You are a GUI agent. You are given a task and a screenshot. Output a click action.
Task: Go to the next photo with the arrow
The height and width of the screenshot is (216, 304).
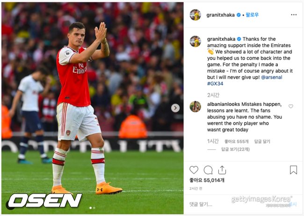pyautogui.click(x=175, y=108)
